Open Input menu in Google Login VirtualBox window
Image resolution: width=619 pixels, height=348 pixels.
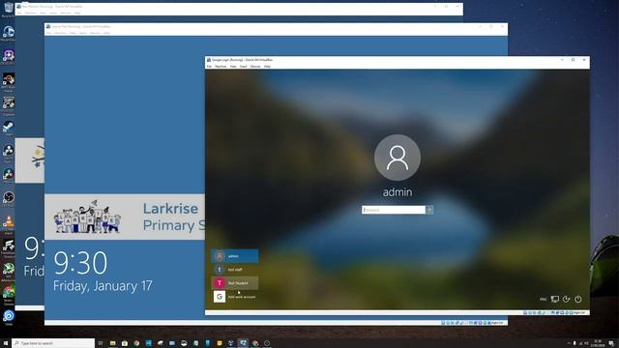(243, 67)
